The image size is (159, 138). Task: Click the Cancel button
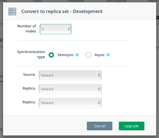pos(100,126)
